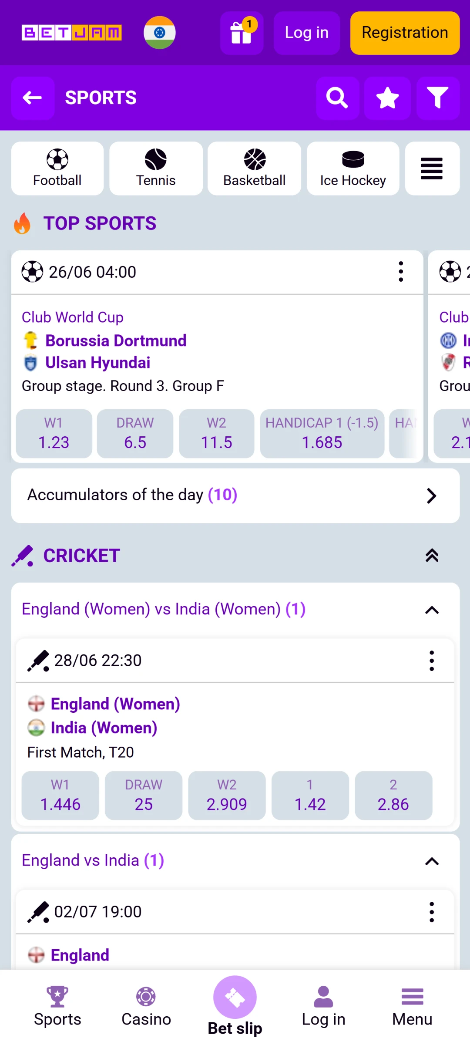Collapse the England vs India group

pos(432,861)
